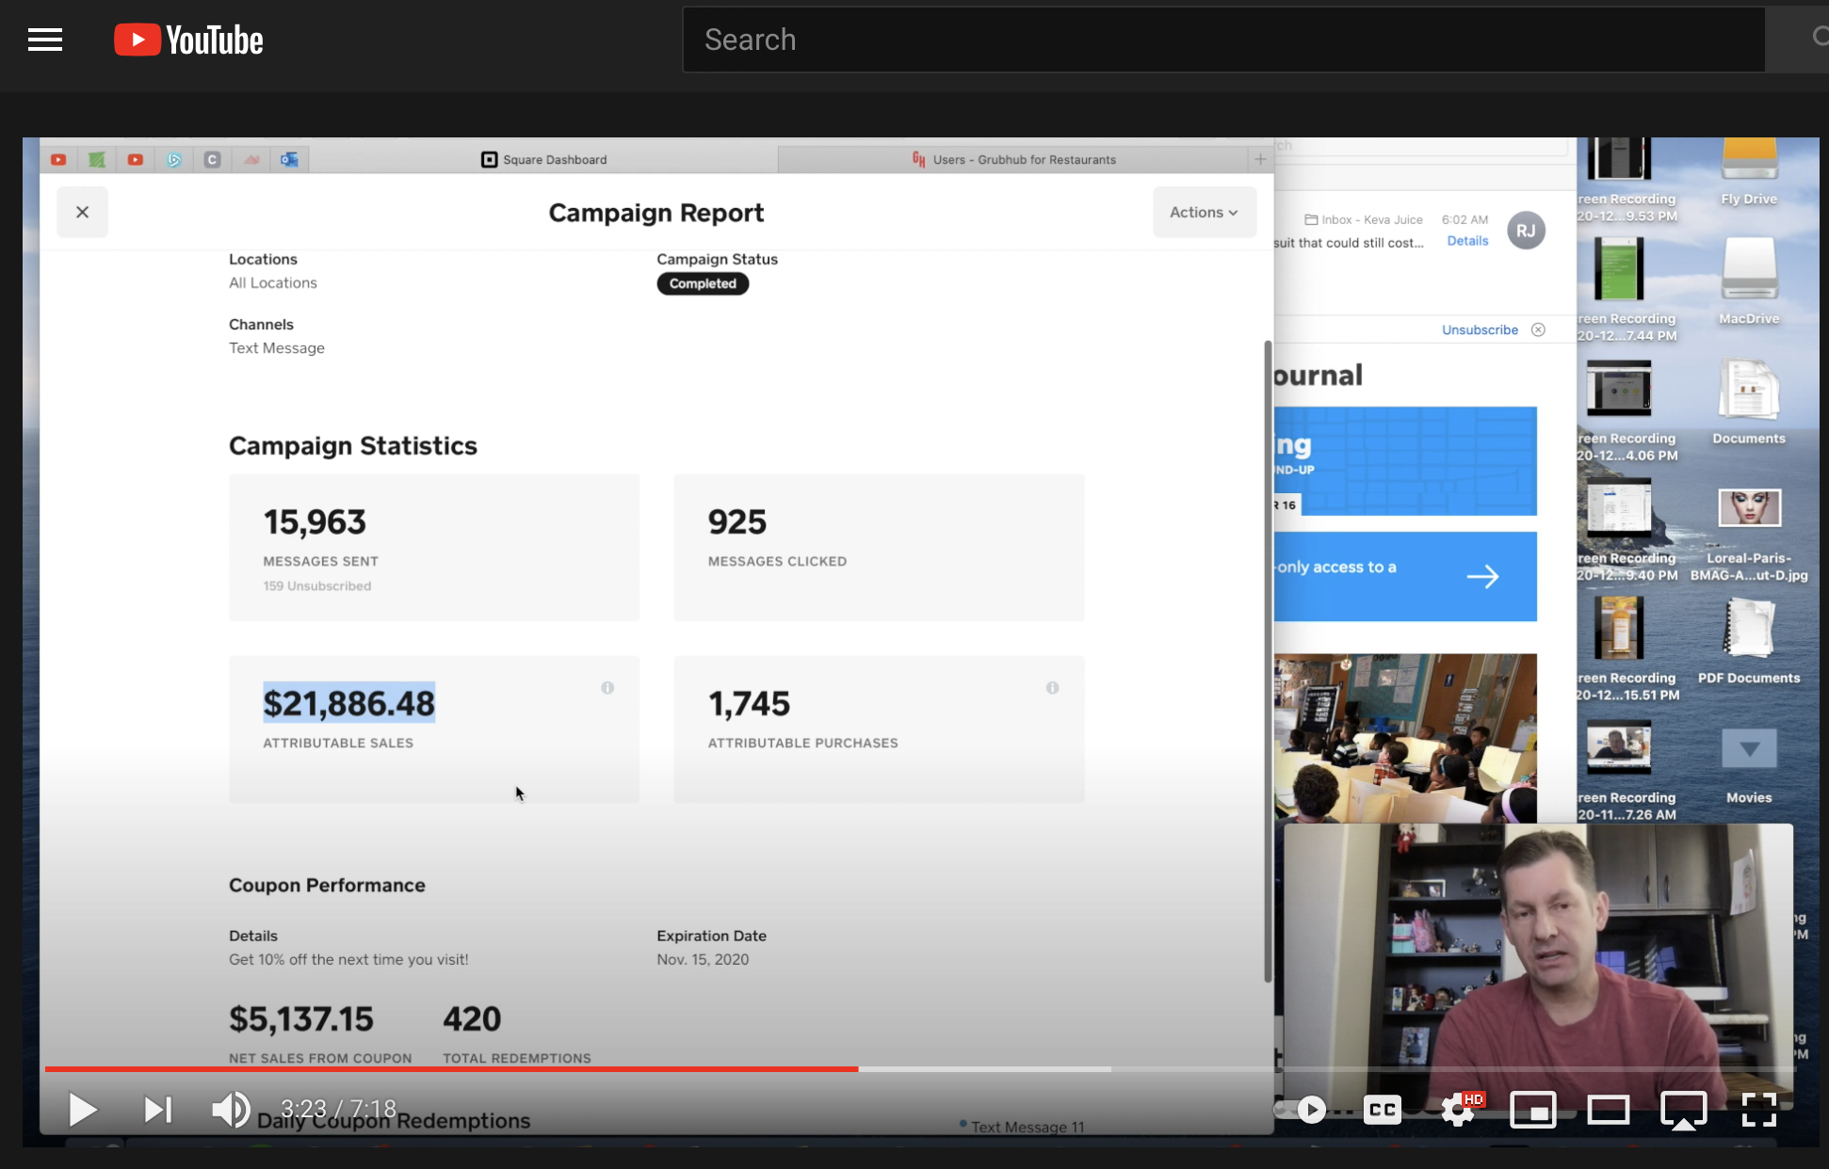Mute the video volume speaker icon
This screenshot has height=1169, width=1829.
[230, 1110]
